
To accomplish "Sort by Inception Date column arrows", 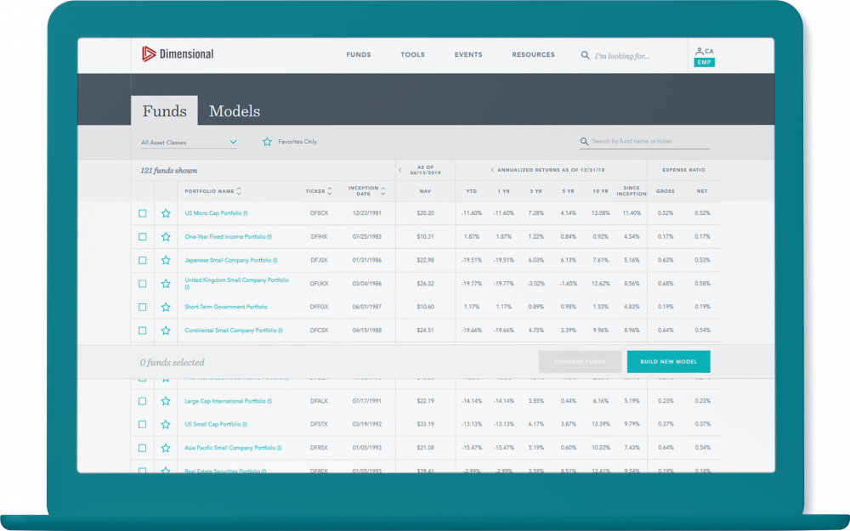I will [x=383, y=191].
